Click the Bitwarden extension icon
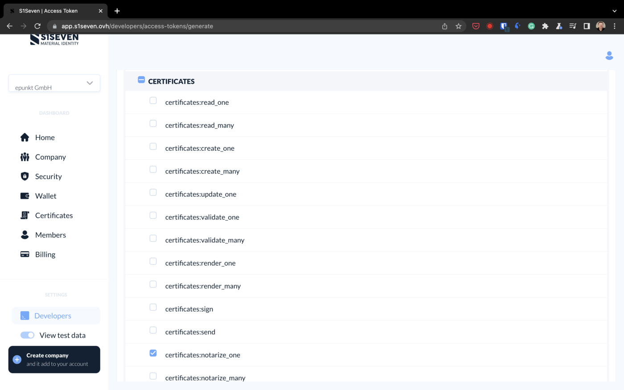 (x=504, y=26)
